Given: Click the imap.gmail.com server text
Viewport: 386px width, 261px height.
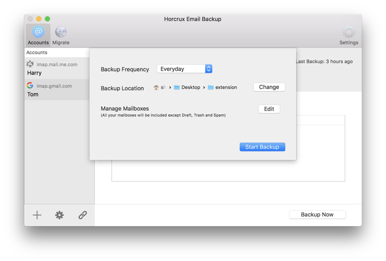Looking at the screenshot, I should click(54, 86).
